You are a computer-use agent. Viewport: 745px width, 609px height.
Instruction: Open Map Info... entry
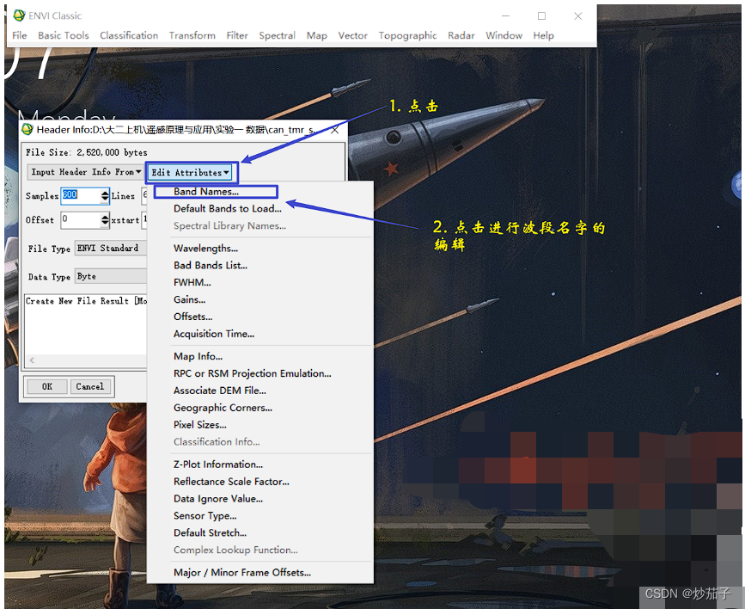[198, 356]
